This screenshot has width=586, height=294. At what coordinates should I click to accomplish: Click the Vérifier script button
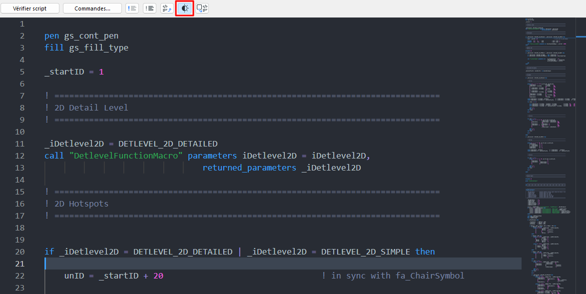(x=30, y=8)
